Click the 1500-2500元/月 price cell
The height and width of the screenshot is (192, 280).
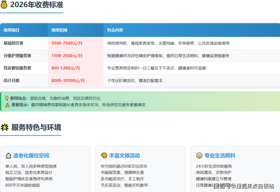pyautogui.click(x=67, y=56)
